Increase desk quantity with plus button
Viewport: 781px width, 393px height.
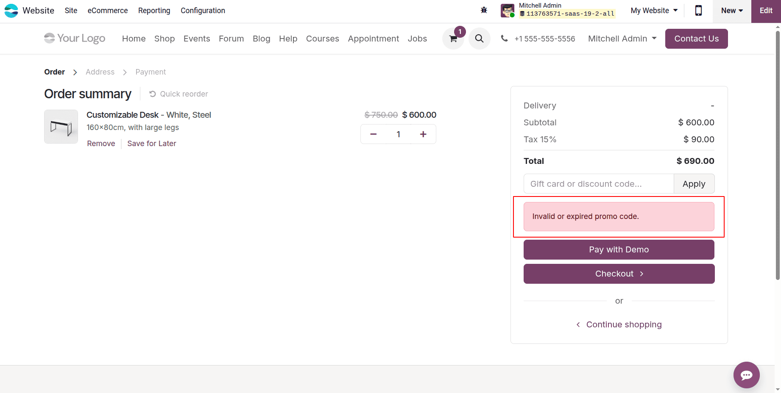point(423,134)
